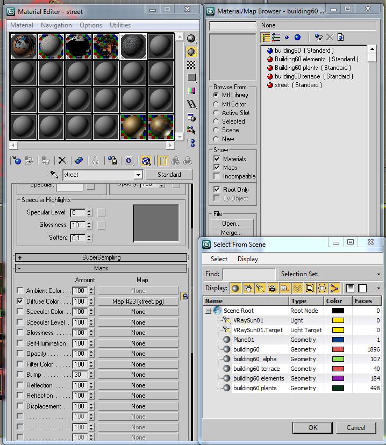Click Go to Parent icon
This screenshot has width=386, height=445.
[x=175, y=161]
